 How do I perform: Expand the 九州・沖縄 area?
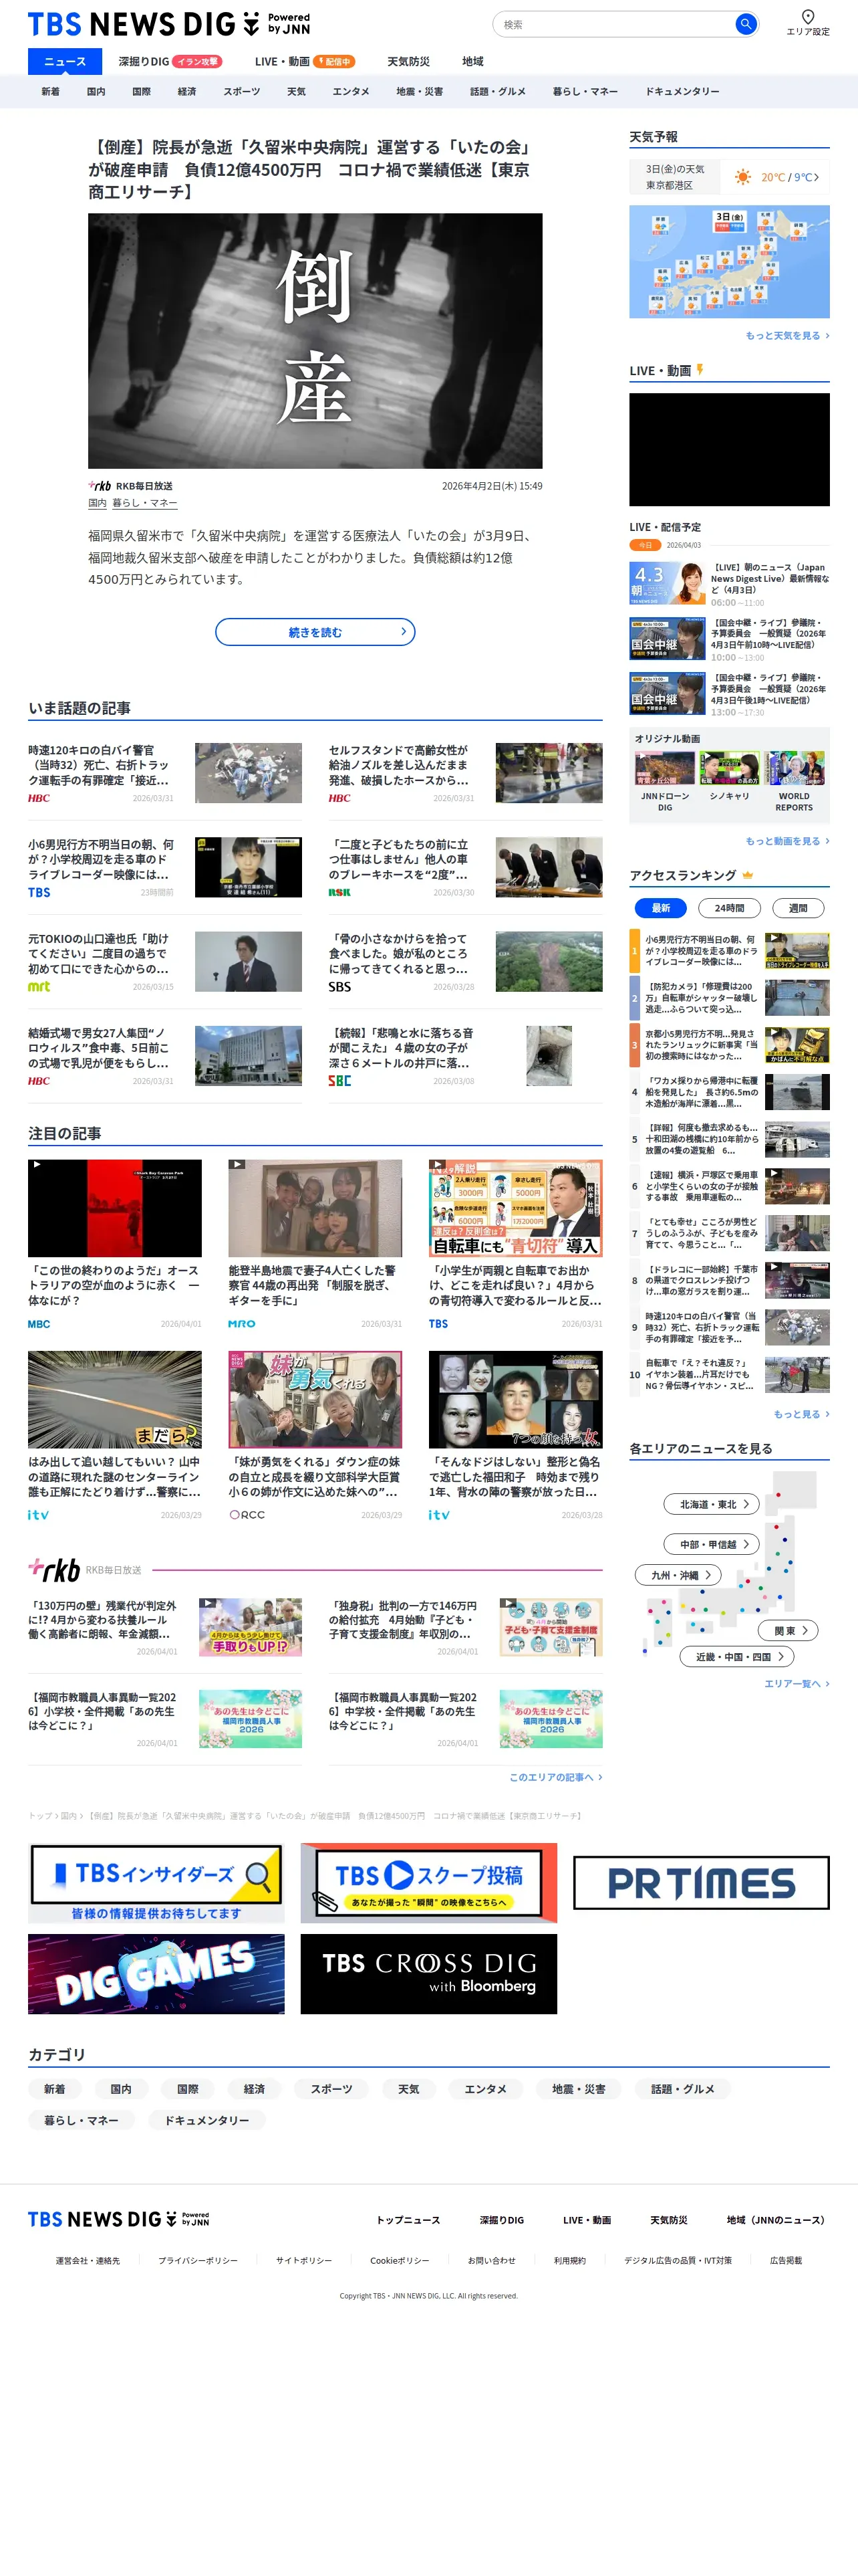click(678, 1575)
